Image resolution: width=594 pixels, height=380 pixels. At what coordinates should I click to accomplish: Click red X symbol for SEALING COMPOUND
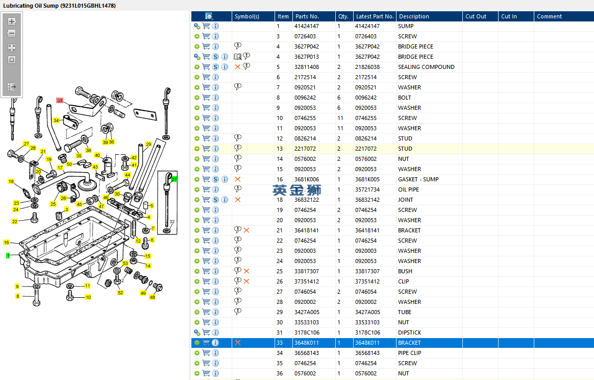238,67
